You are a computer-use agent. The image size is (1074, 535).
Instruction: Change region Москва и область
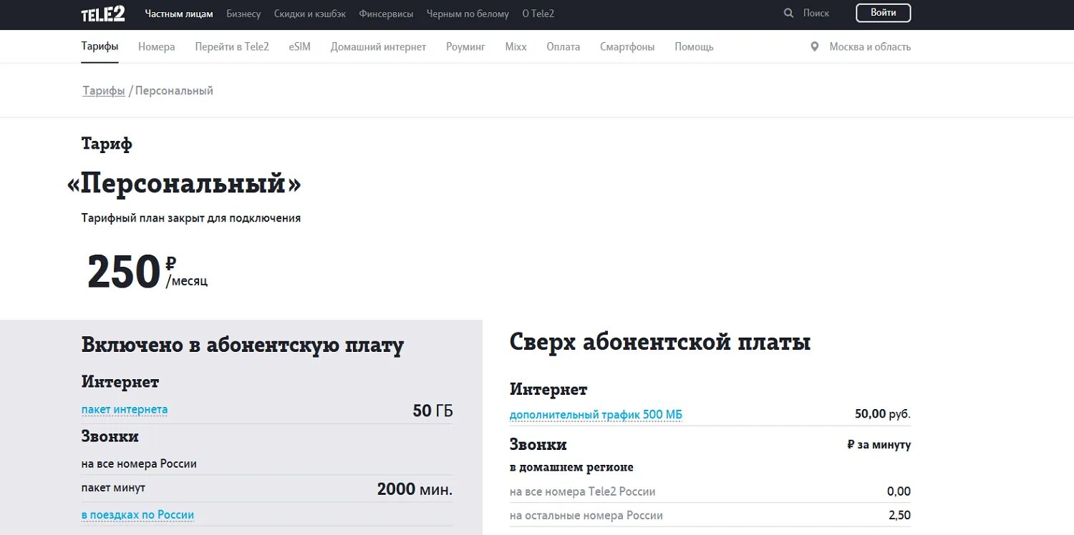(x=870, y=46)
